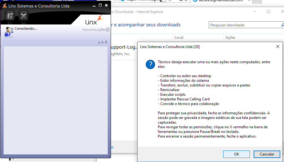Click 'Reinicializar' line in dialog
The height and width of the screenshot is (162, 284).
click(169, 90)
